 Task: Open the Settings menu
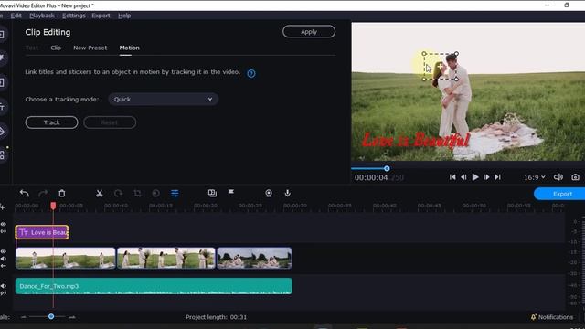pos(73,16)
